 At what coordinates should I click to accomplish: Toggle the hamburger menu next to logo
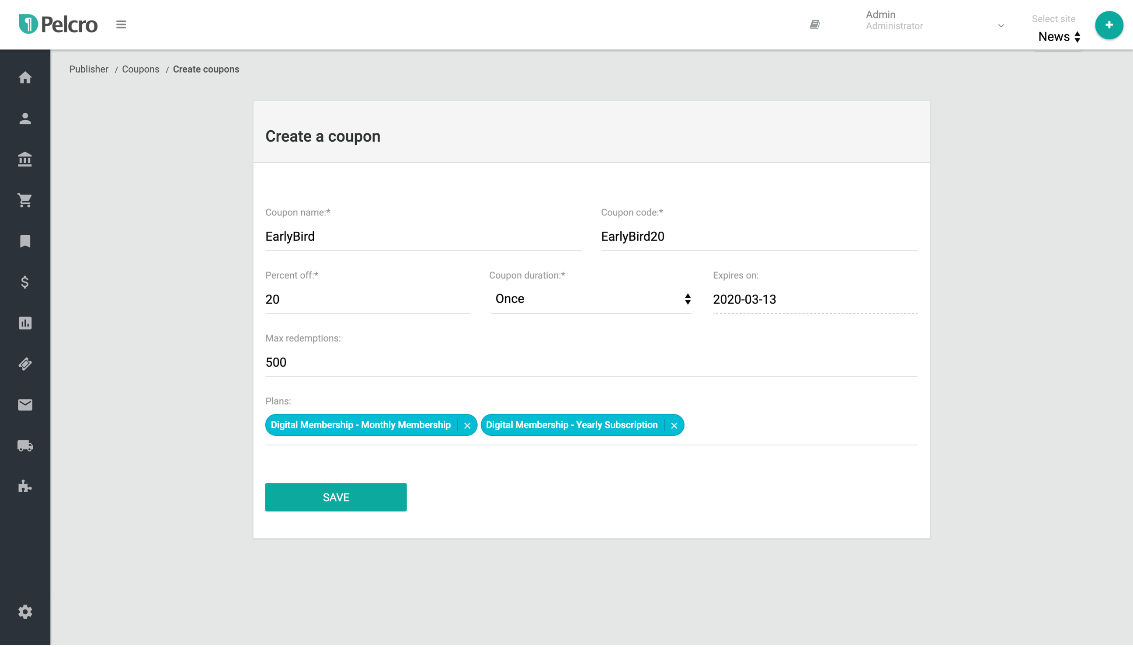point(121,24)
